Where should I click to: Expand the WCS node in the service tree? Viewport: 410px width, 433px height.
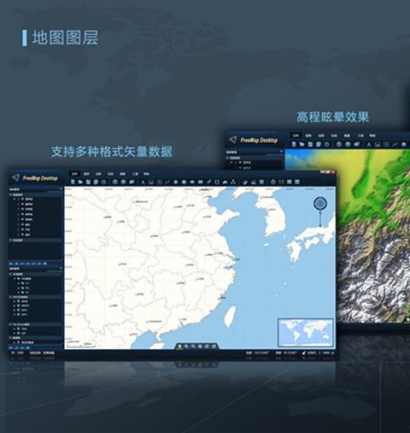15,310
